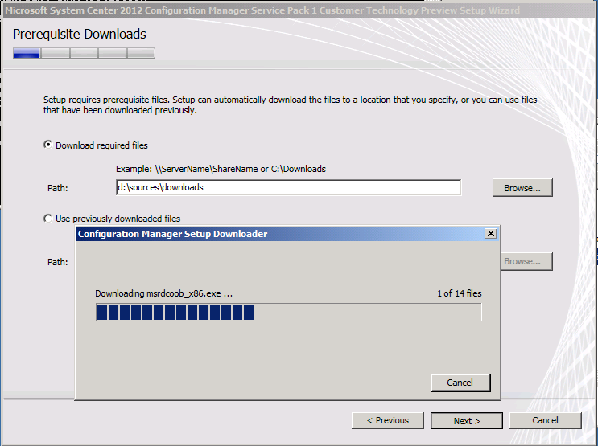The height and width of the screenshot is (446, 598).
Task: Click the 1 of 14 files counter
Action: (460, 293)
